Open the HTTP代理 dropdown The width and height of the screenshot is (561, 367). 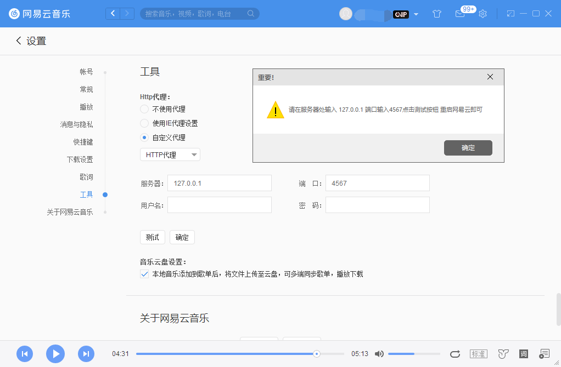[x=170, y=154]
